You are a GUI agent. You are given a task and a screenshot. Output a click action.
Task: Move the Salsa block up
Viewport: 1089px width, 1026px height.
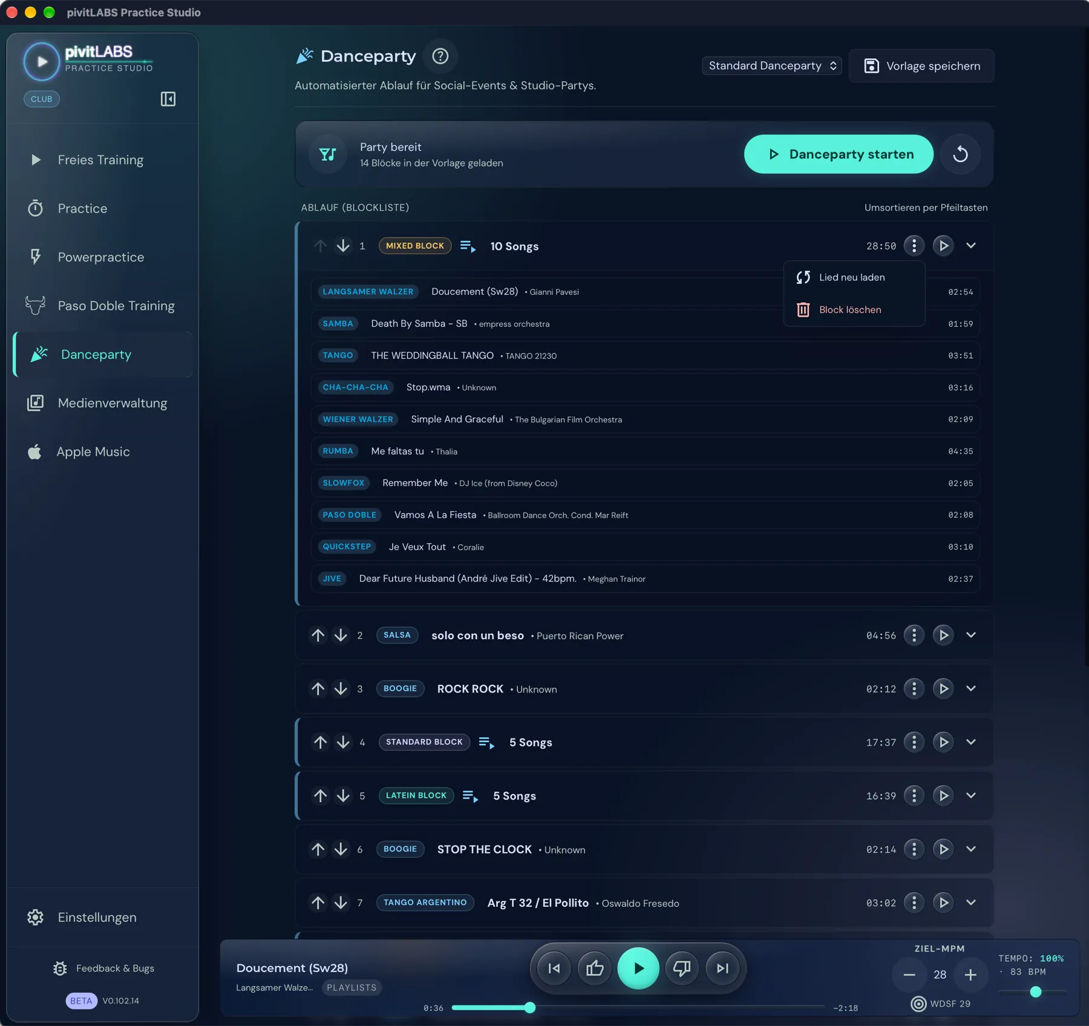[x=318, y=635]
